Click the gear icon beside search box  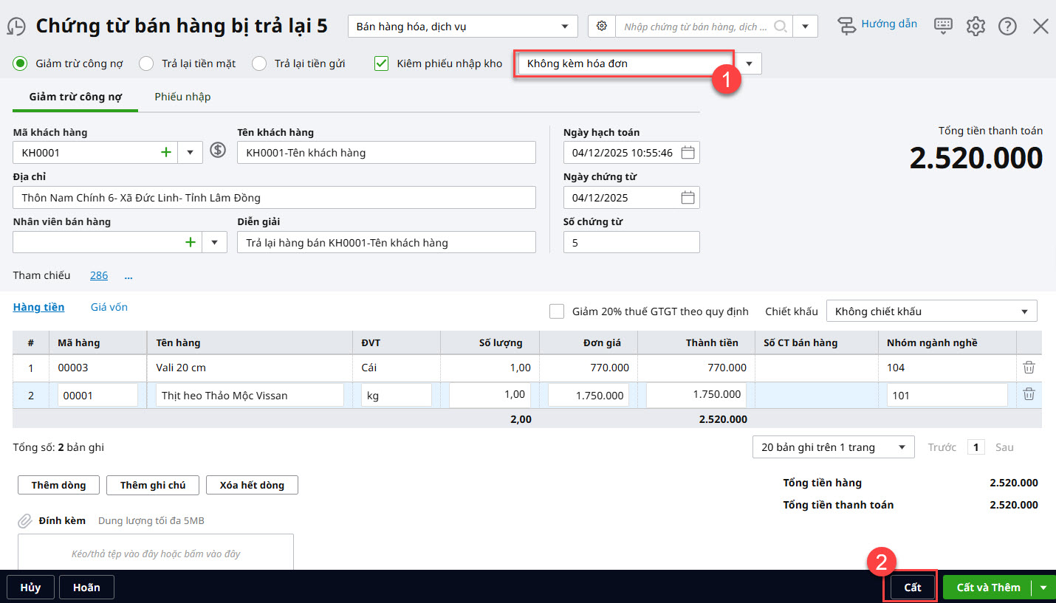[x=602, y=27]
